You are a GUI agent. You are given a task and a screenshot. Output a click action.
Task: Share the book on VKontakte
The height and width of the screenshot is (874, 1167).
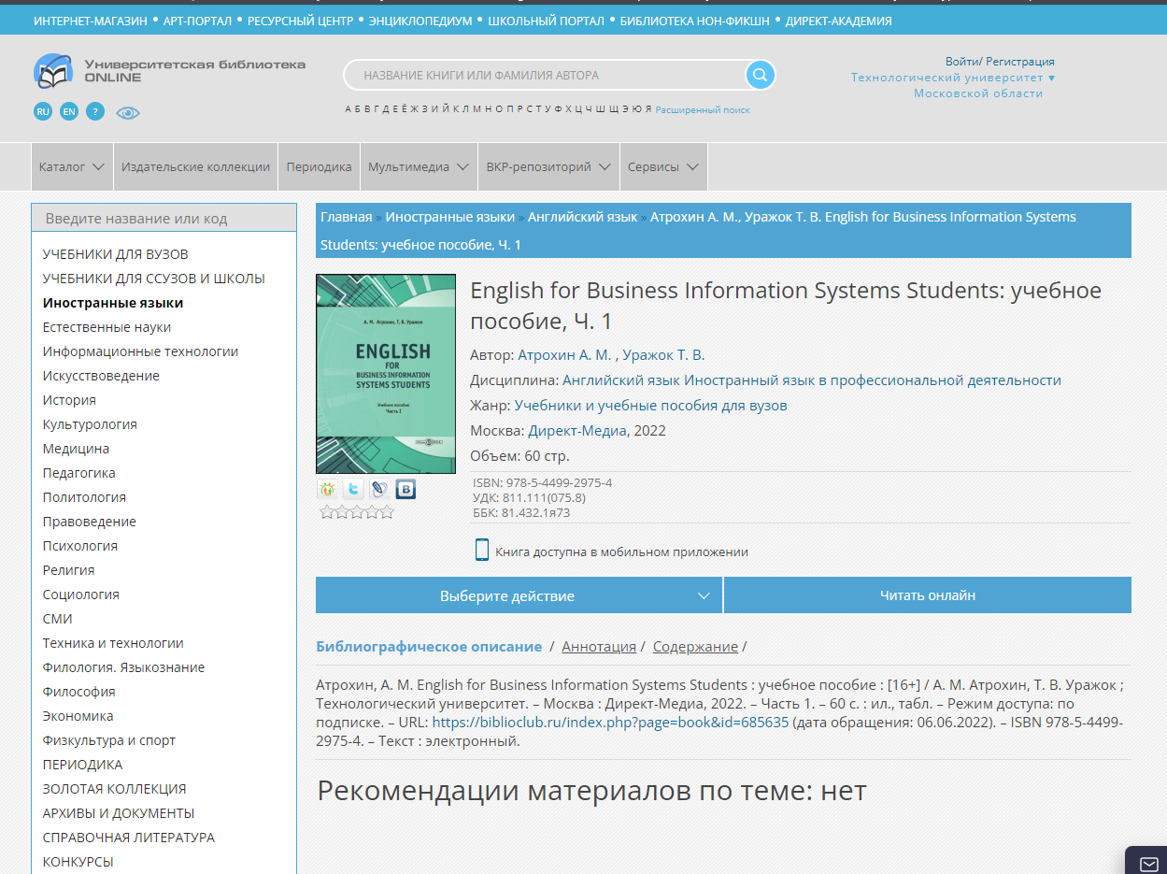pos(406,489)
